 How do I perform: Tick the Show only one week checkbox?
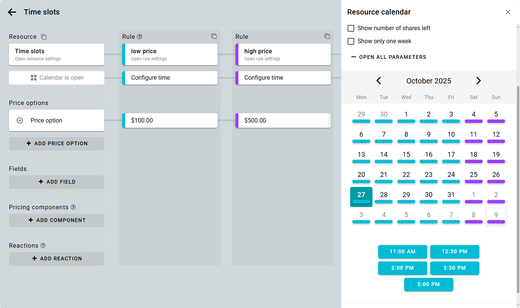(351, 41)
